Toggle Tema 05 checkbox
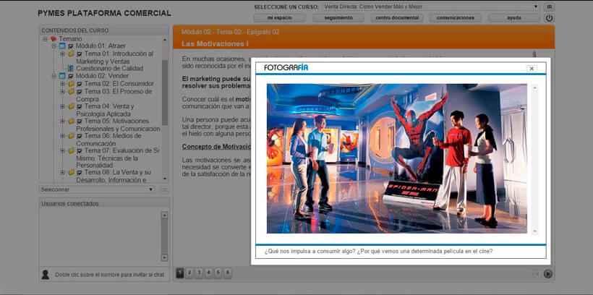 coord(80,121)
